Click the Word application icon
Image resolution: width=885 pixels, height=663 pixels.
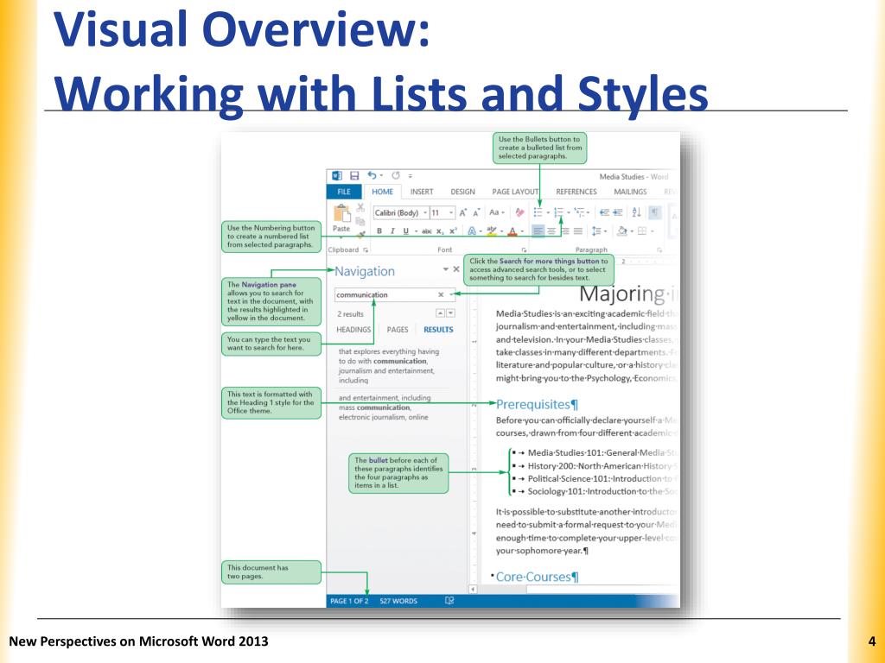tap(337, 176)
